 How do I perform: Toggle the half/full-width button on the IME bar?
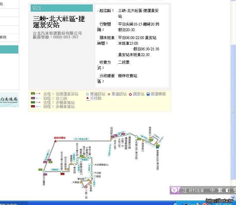click(227, 191)
